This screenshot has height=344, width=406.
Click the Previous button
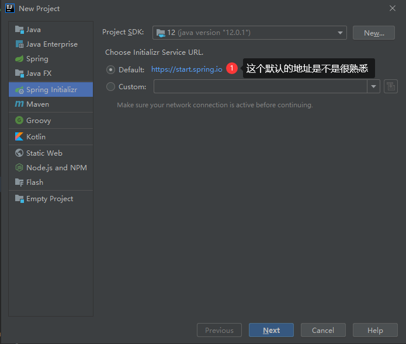pos(219,330)
